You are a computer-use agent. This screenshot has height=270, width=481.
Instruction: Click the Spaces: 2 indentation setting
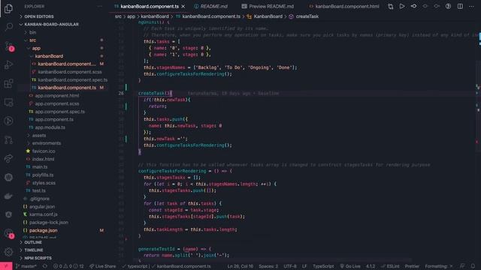click(x=268, y=266)
